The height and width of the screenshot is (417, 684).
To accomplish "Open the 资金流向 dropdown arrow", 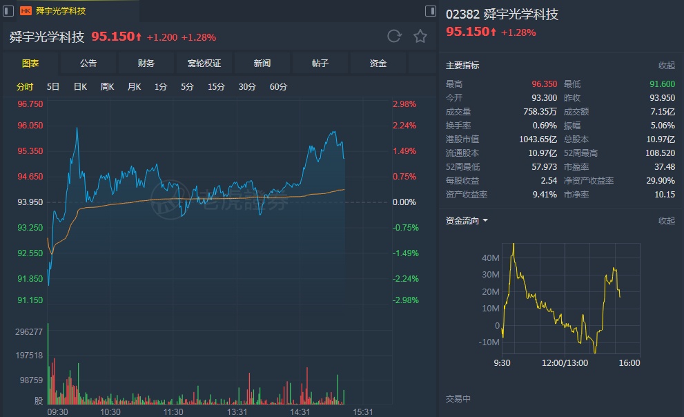I will point(485,221).
